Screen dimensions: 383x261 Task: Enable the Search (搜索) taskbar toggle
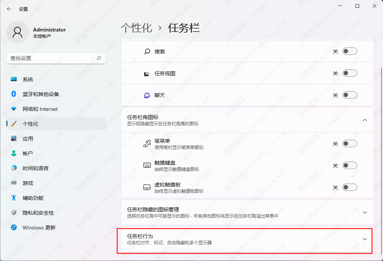click(350, 52)
